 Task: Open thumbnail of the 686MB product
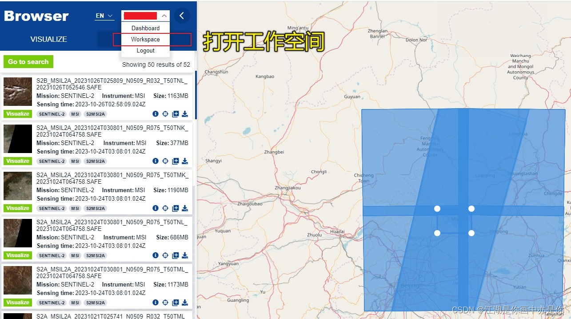pyautogui.click(x=18, y=233)
